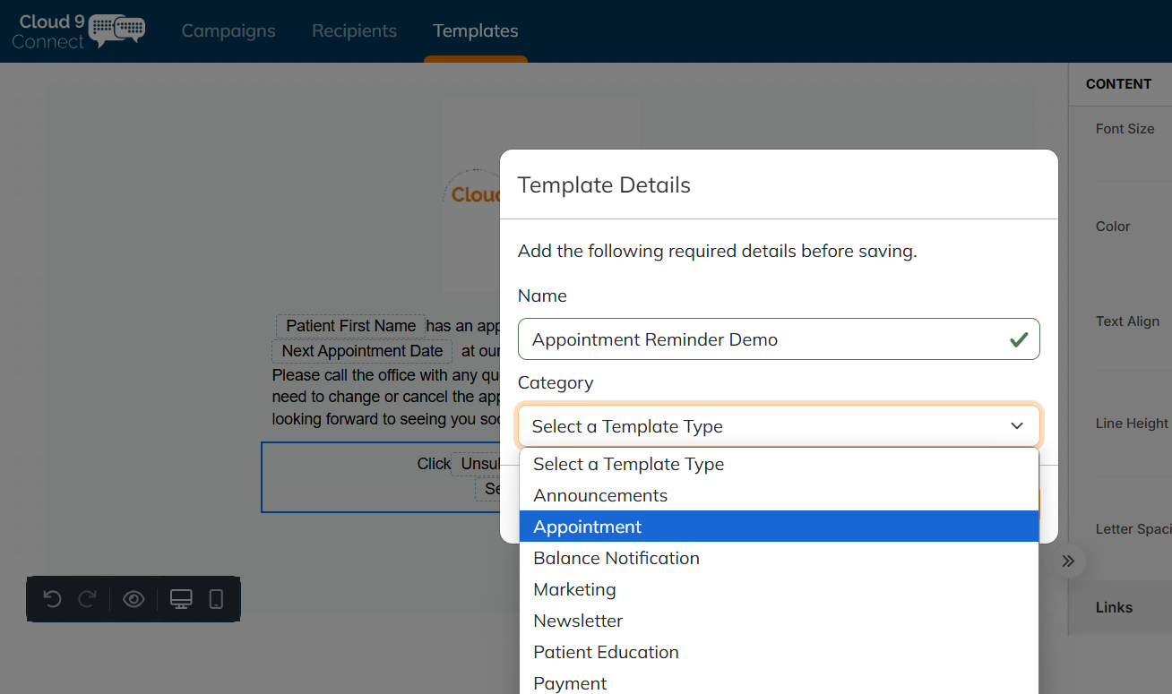Open the Font Size content setting
Screen dimensions: 1172x694
point(1125,128)
